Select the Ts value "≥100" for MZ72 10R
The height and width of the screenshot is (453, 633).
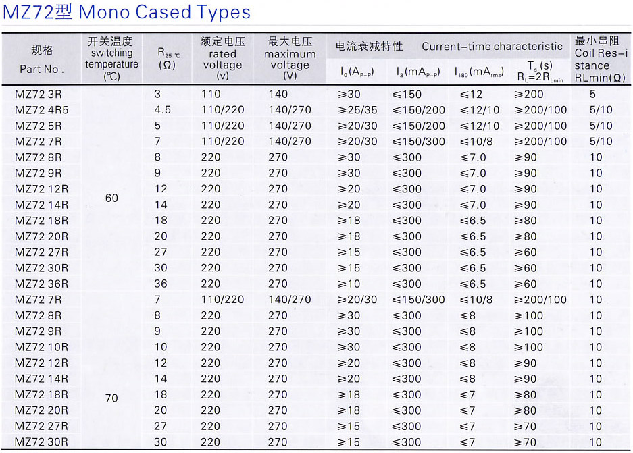pos(529,347)
